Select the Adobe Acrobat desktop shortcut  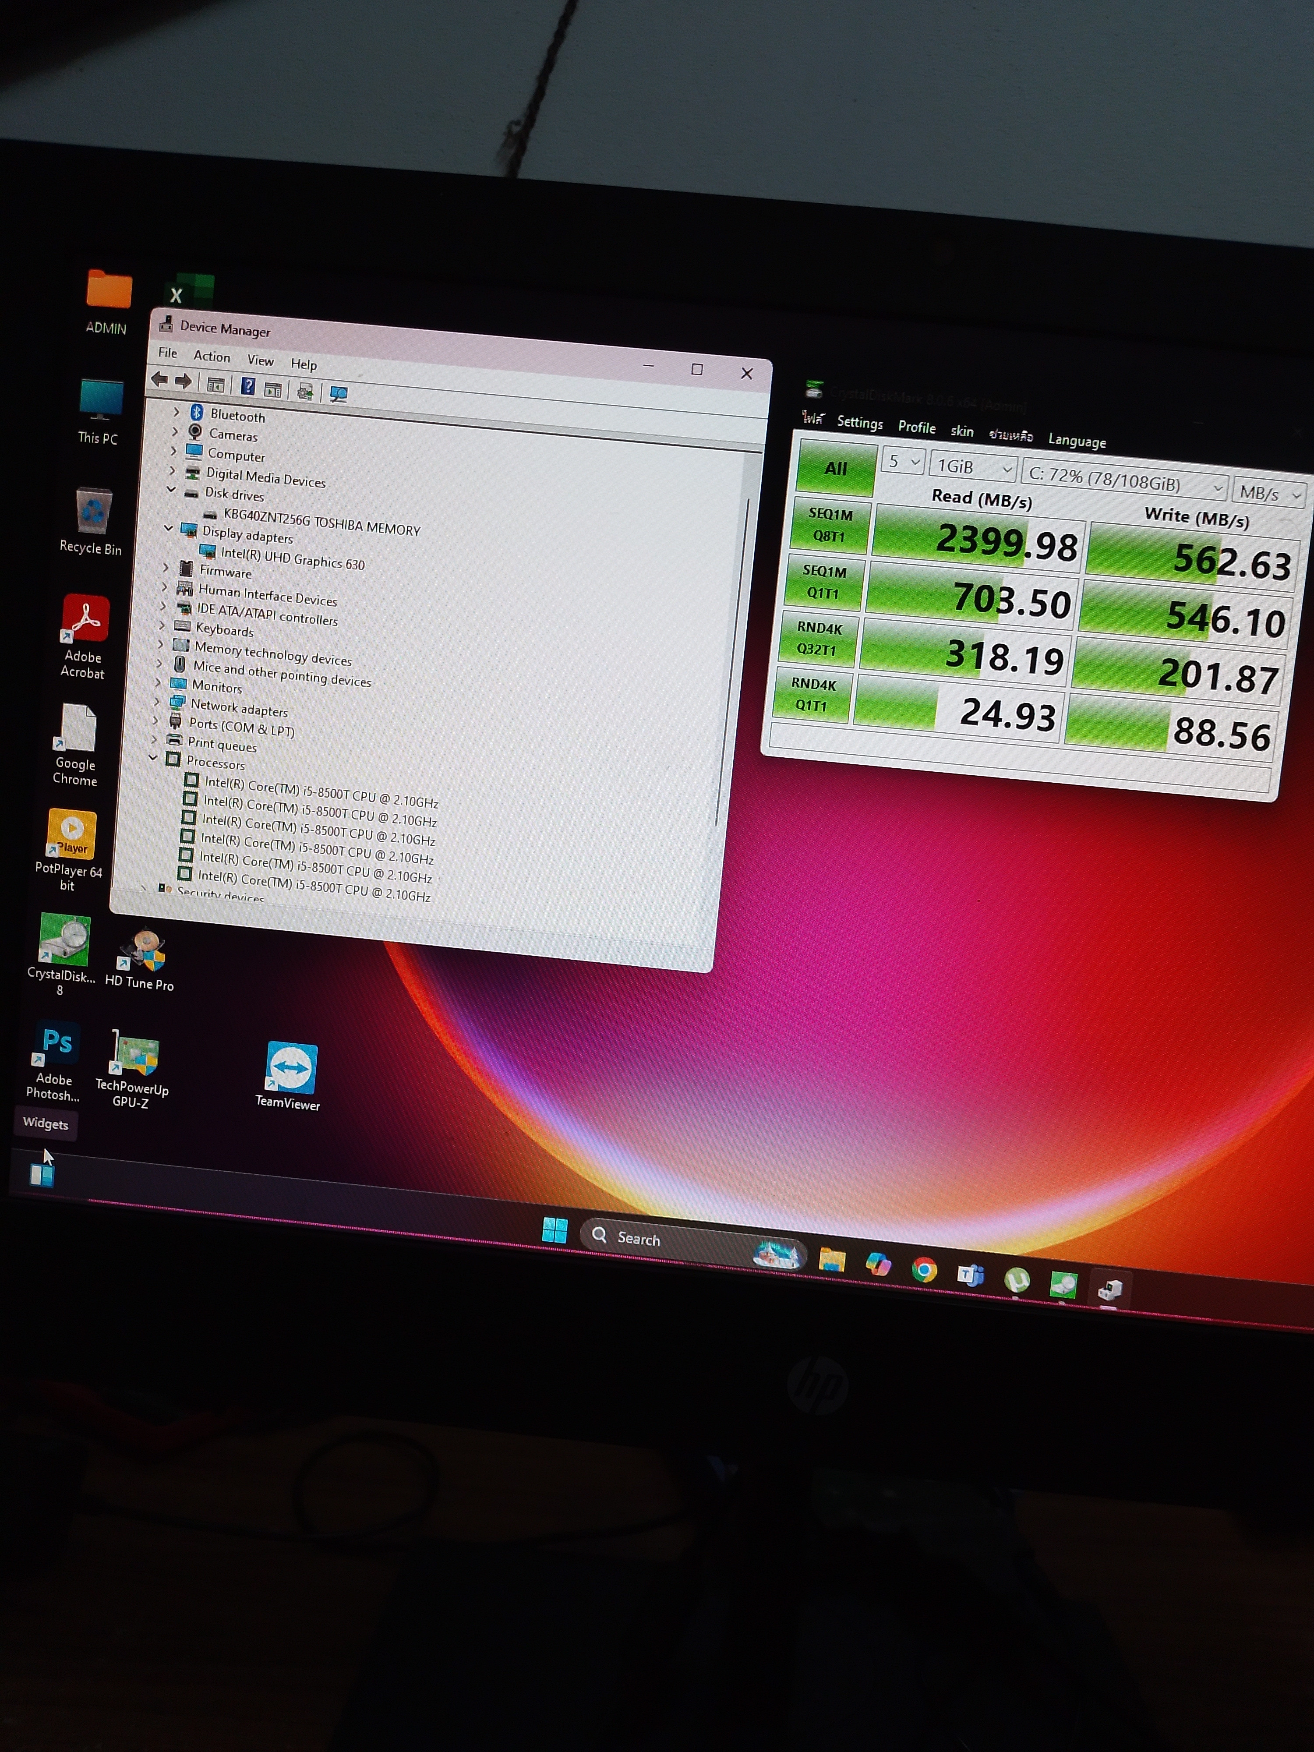pyautogui.click(x=84, y=636)
